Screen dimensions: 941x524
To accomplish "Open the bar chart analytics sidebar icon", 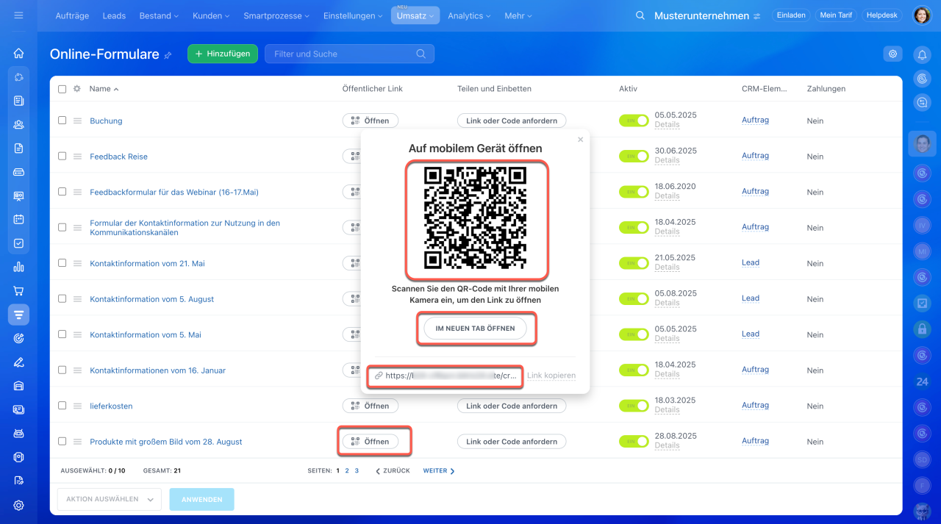I will click(18, 267).
